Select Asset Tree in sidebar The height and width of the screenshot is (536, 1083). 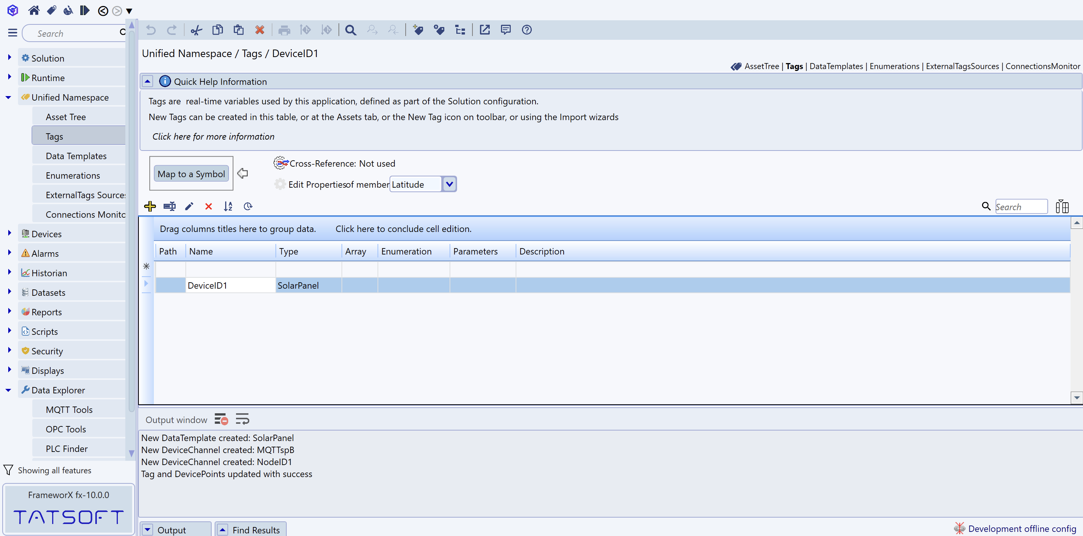[x=79, y=117]
